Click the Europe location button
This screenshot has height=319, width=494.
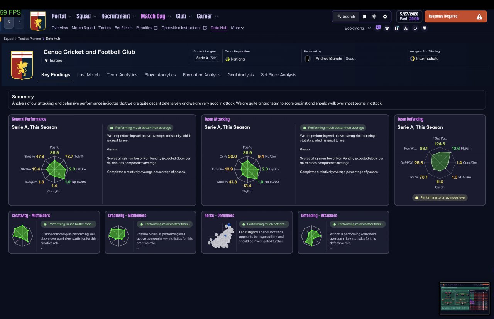(54, 61)
